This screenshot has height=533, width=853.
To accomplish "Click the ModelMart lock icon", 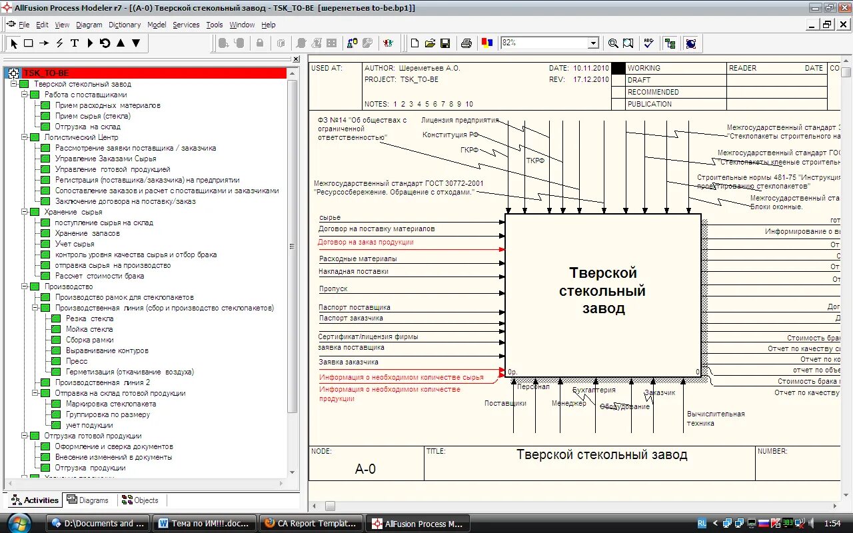I will 260,43.
